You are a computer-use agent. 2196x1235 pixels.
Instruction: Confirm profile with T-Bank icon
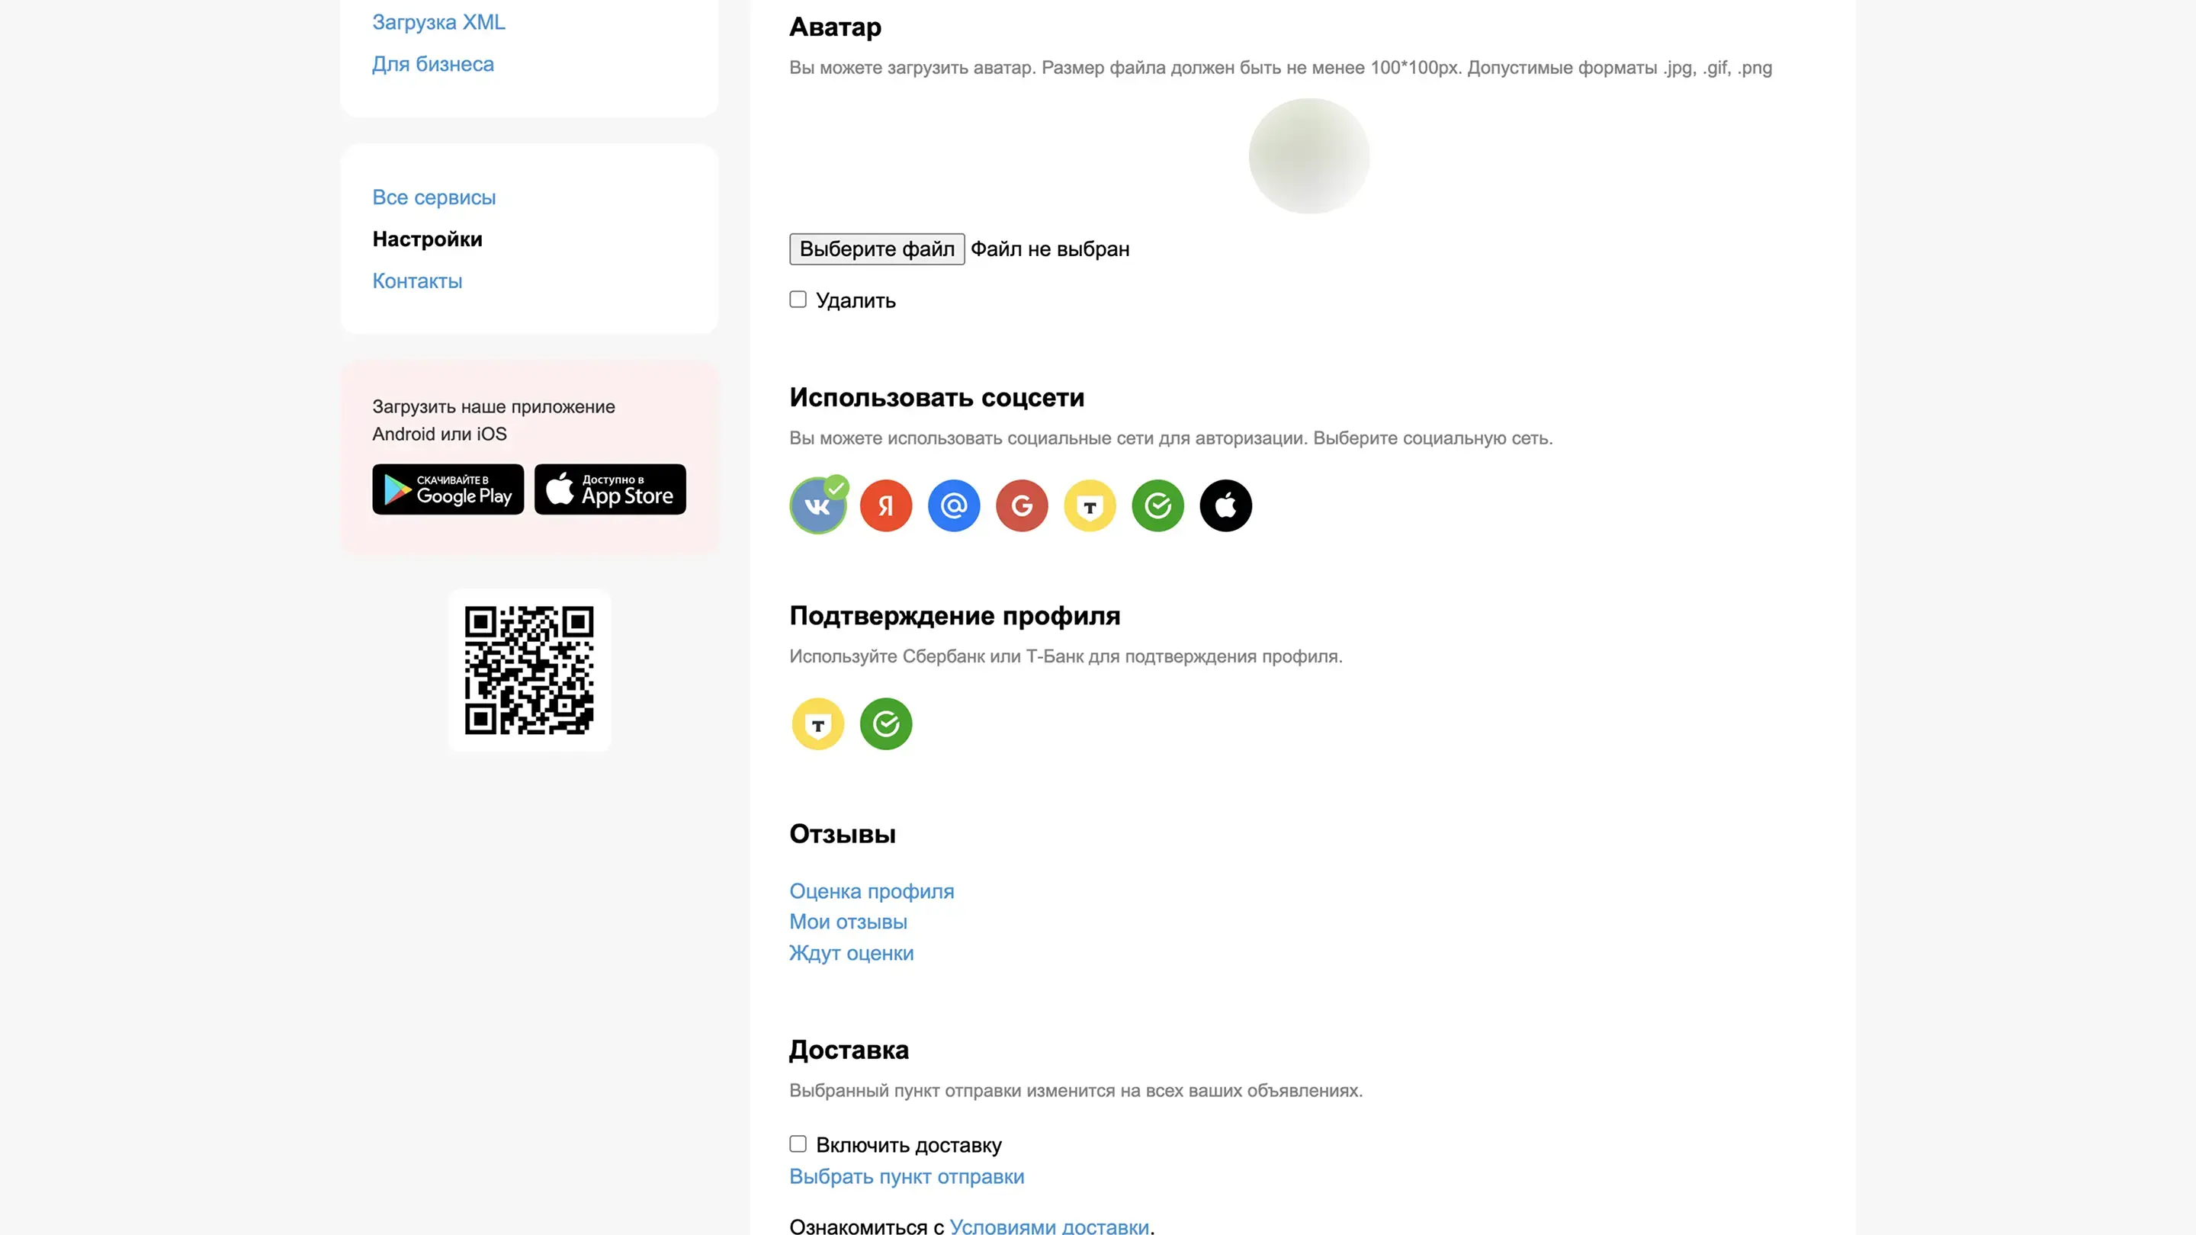(x=817, y=723)
